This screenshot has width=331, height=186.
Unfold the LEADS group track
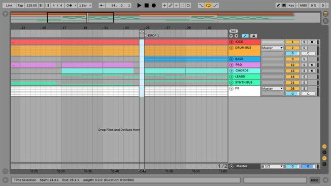[x=231, y=77]
